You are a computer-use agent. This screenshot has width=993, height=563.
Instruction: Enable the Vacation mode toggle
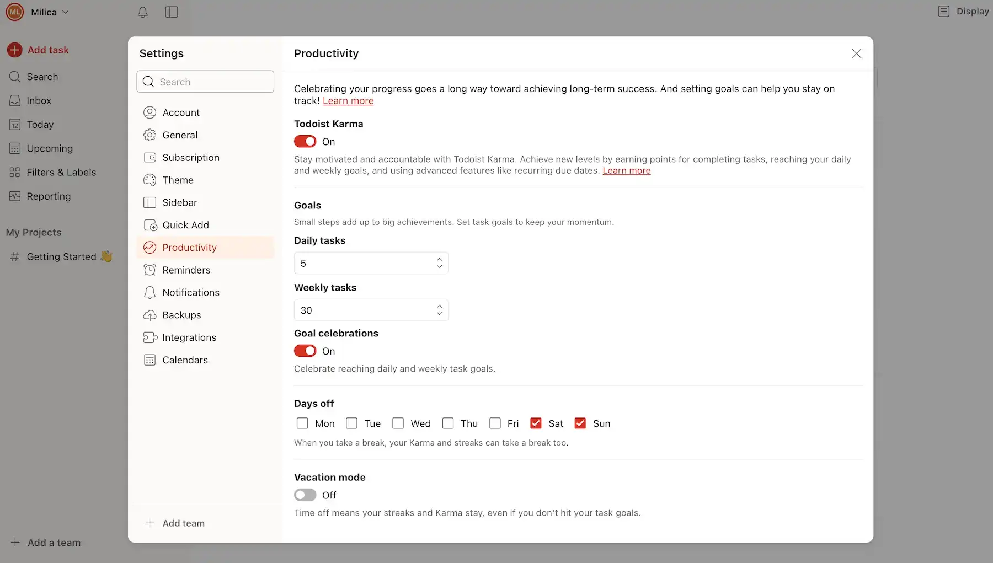click(x=305, y=495)
